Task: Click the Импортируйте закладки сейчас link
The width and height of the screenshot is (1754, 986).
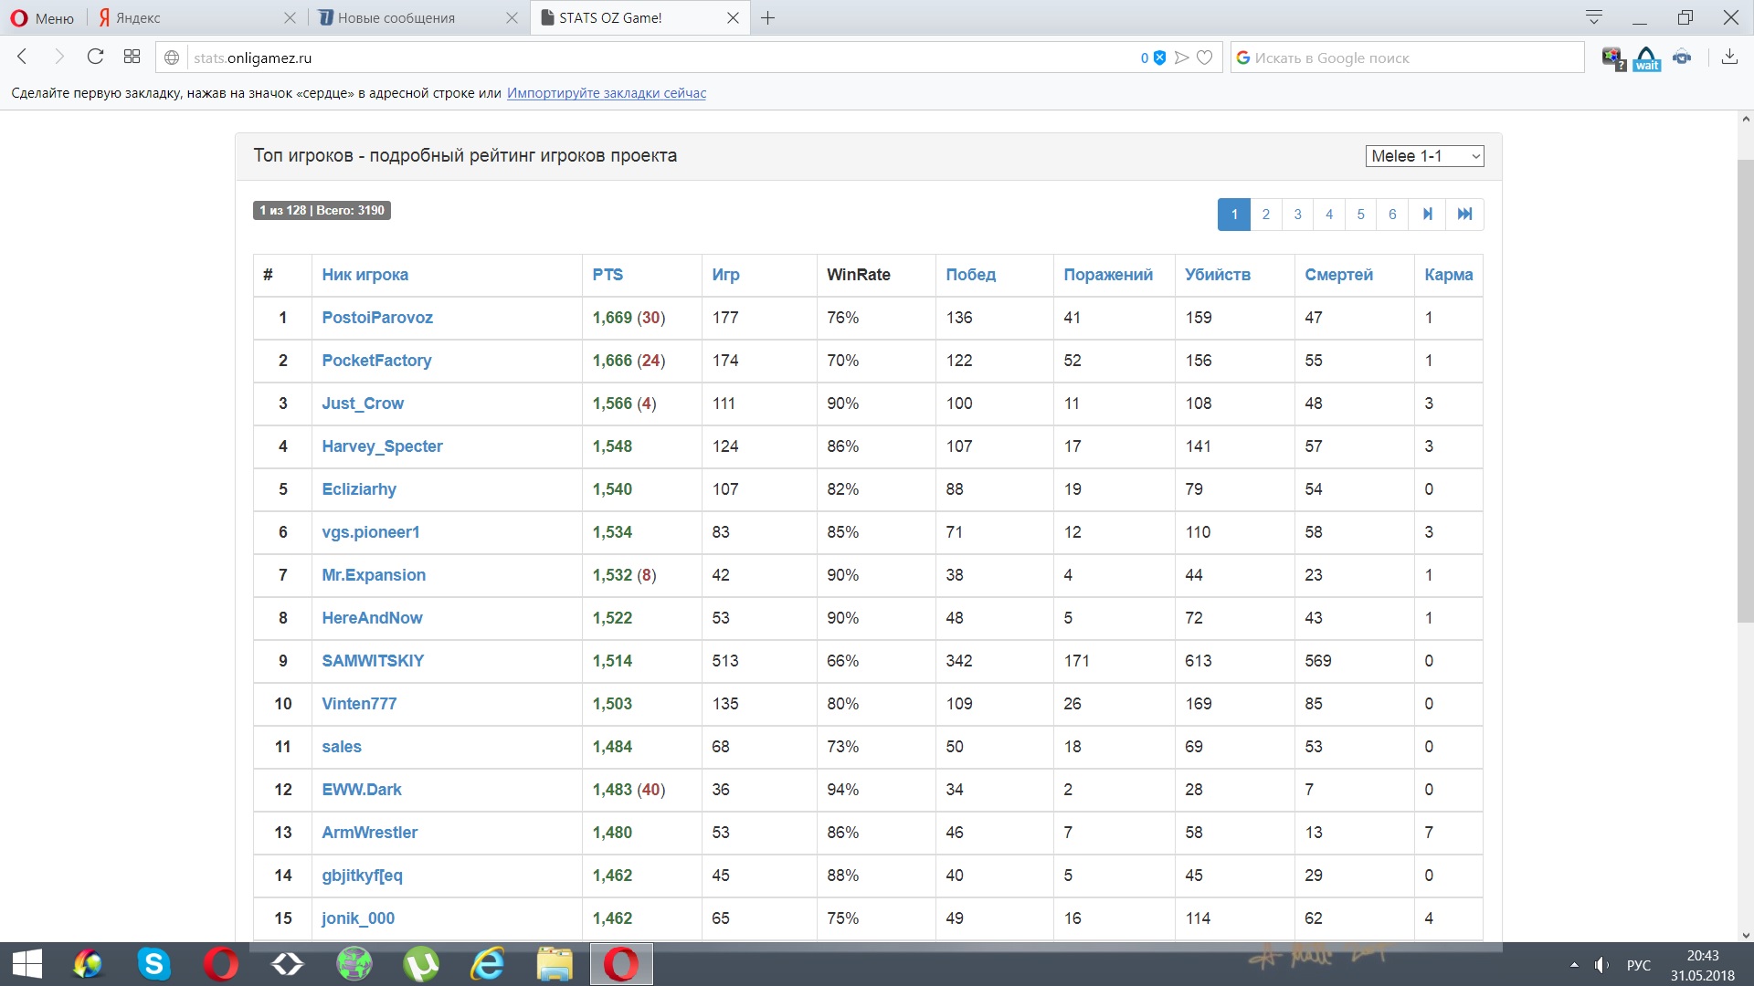Action: 606,93
